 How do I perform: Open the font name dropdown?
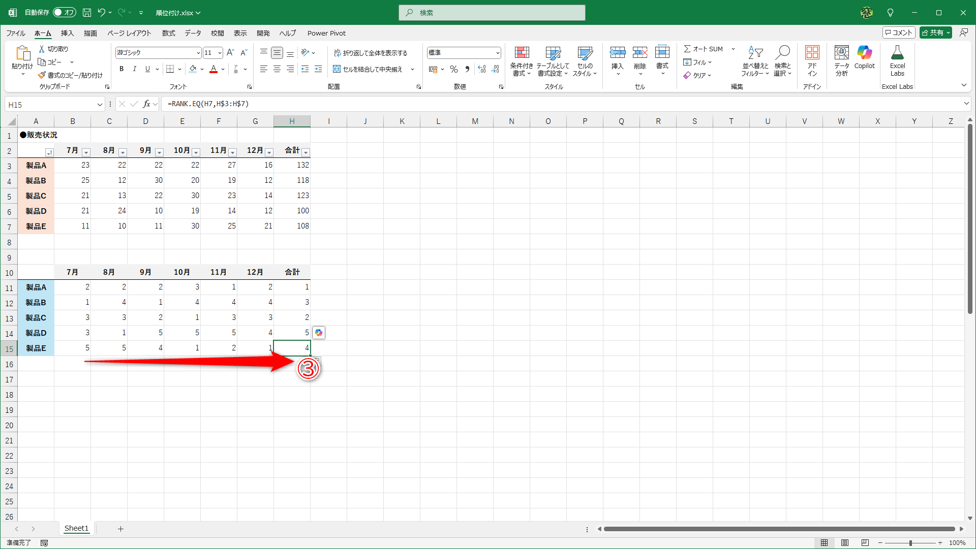click(198, 53)
